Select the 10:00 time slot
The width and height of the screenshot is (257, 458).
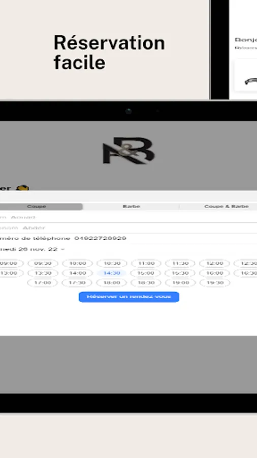click(77, 264)
